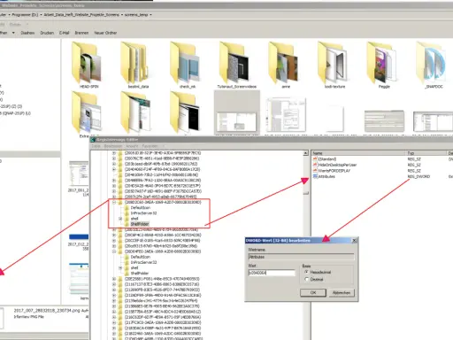Open the Ansicht menu in registry editor

[132, 146]
